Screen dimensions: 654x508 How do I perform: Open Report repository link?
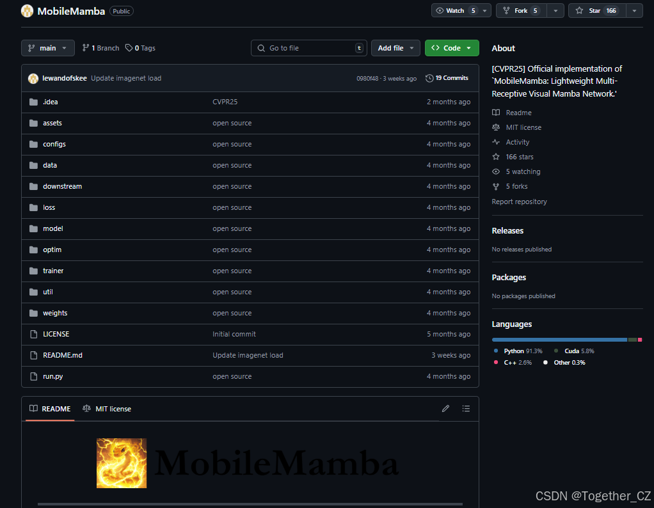coord(519,202)
